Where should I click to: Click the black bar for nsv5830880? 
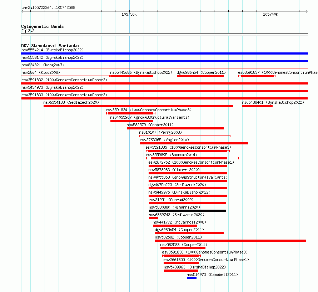pyautogui.click(x=187, y=211)
